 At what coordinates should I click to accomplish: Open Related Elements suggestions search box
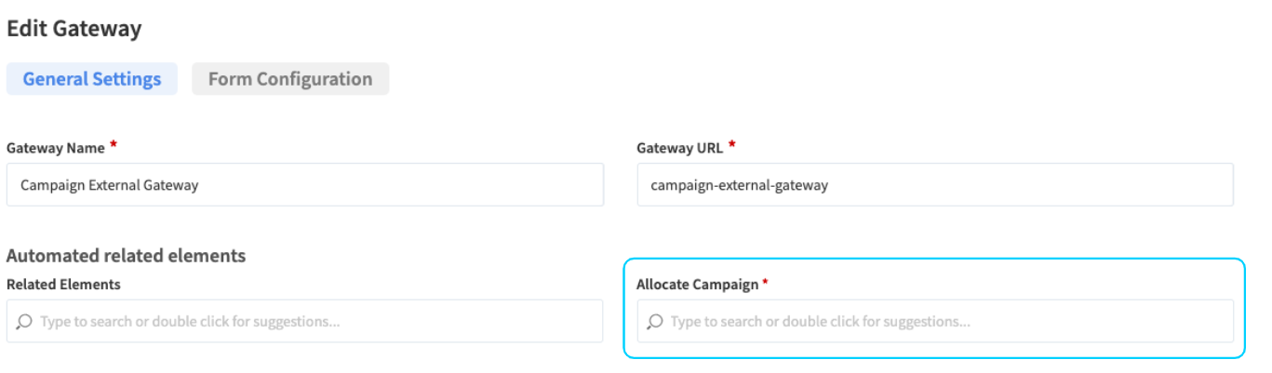(304, 322)
